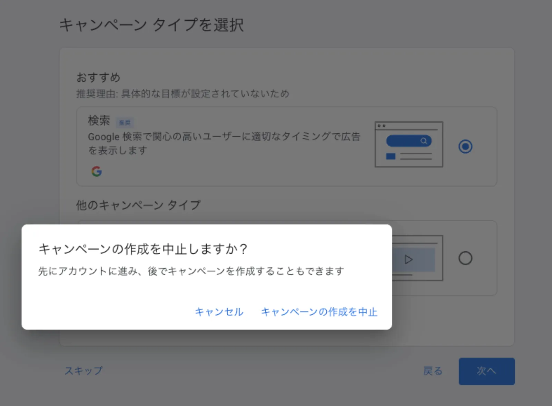Viewport: 552px width, 406px height.
Task: Click the blue 次へ button
Action: pos(486,371)
